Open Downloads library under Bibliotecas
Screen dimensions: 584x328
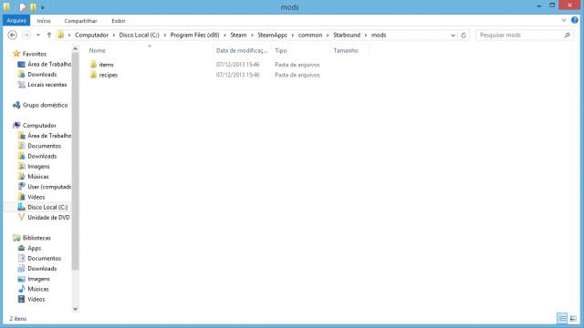(x=42, y=269)
